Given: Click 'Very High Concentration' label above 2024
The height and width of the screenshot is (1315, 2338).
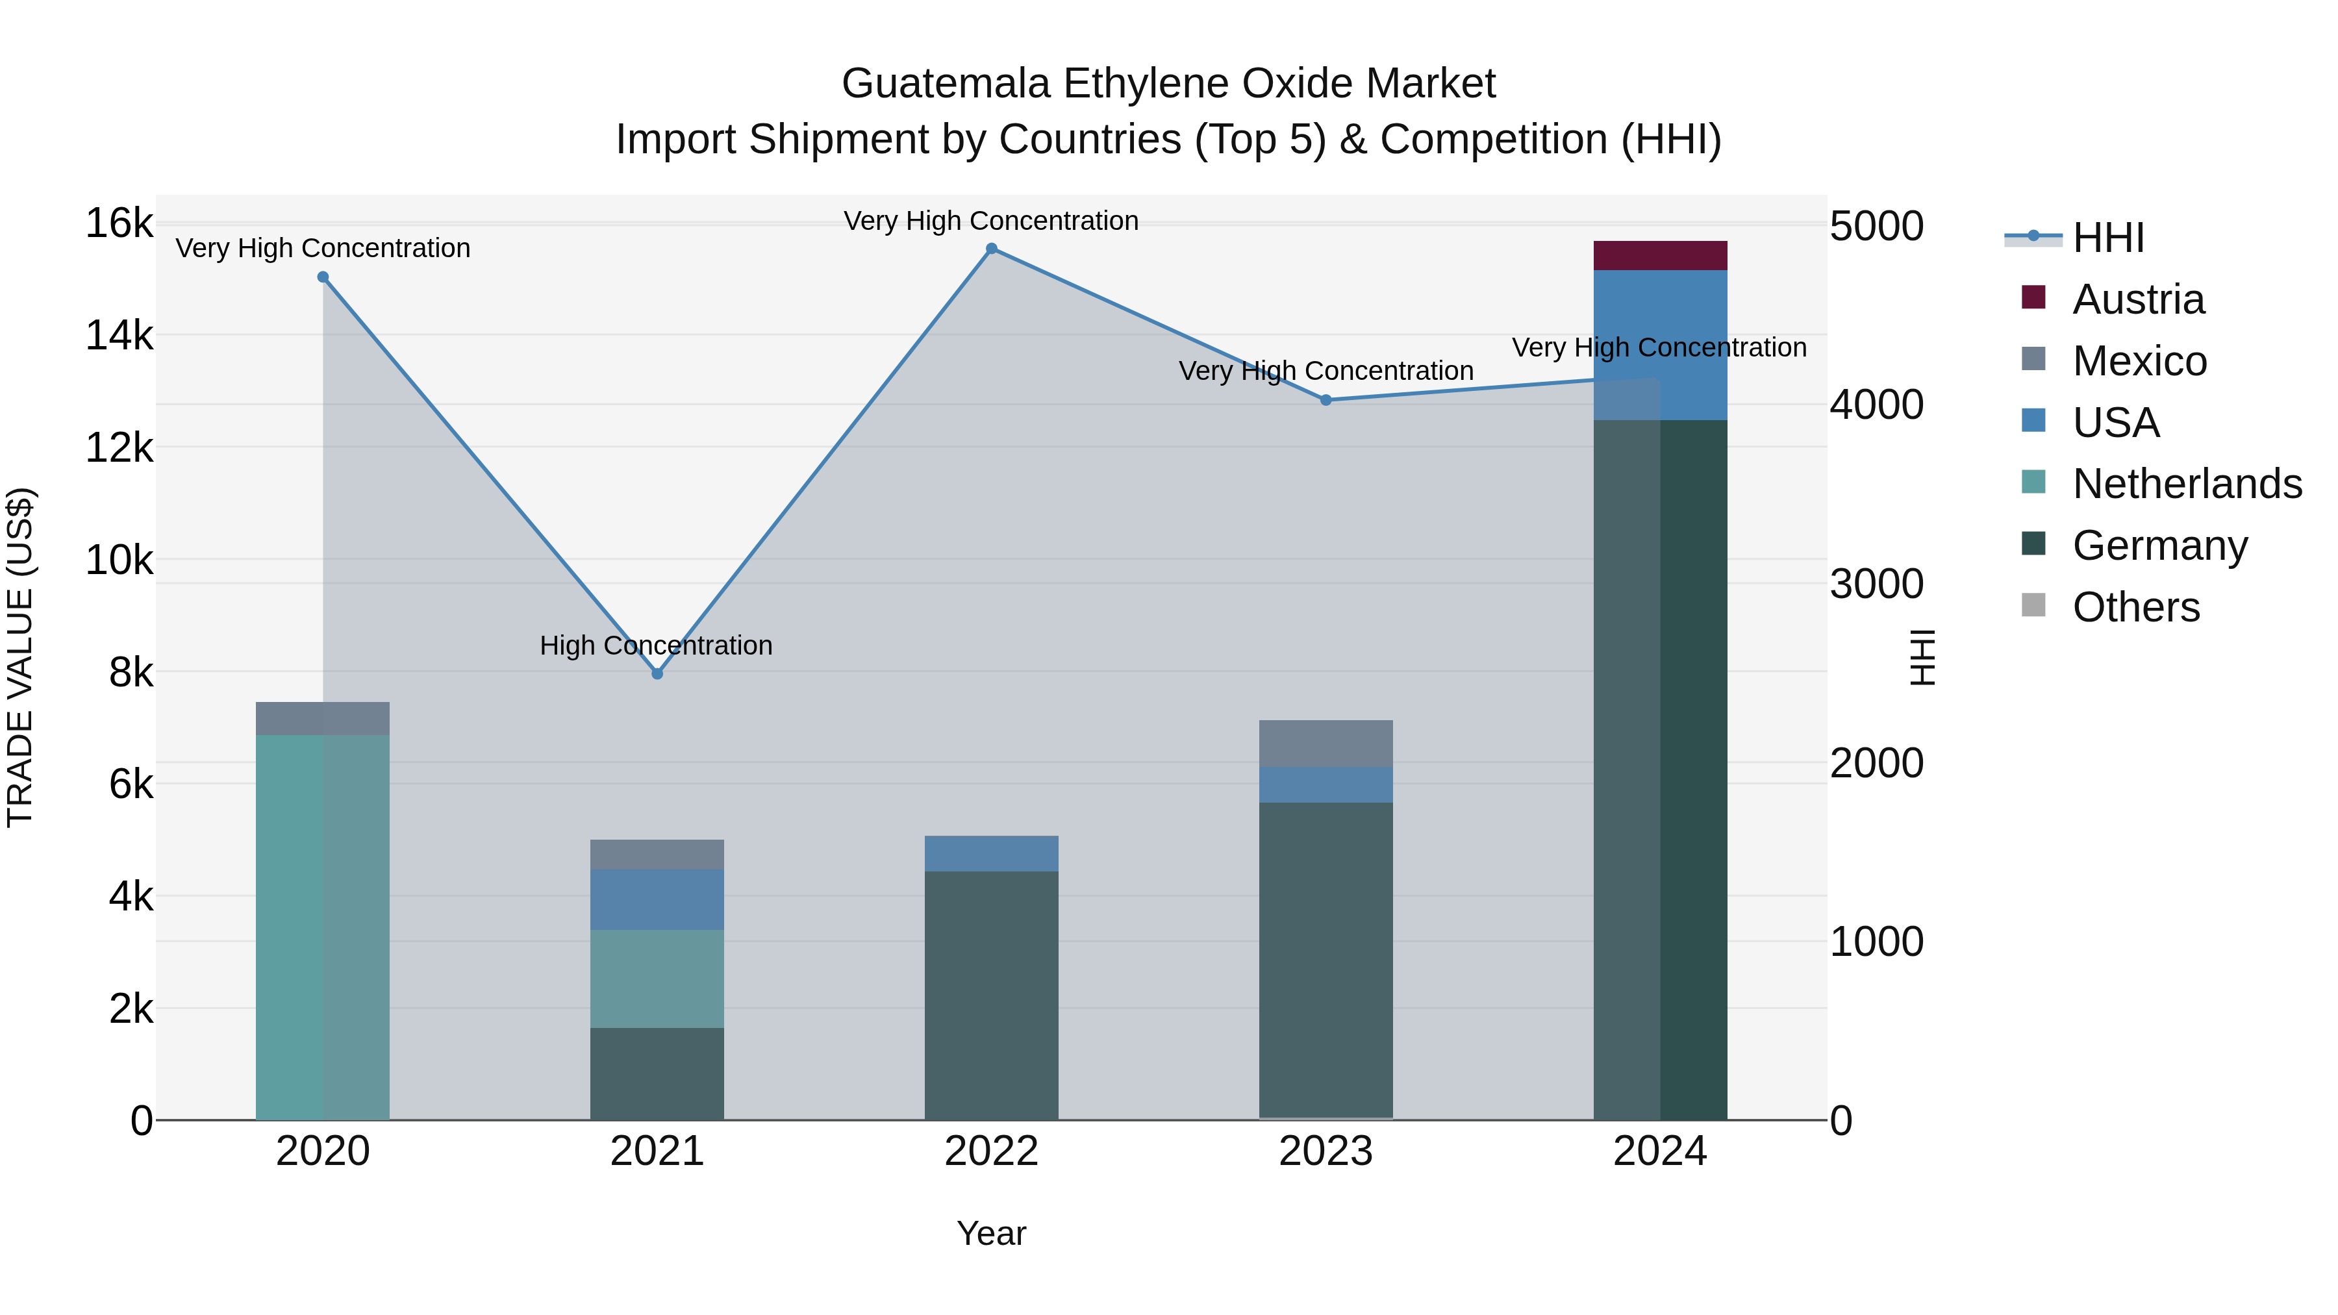Looking at the screenshot, I should [x=1659, y=347].
